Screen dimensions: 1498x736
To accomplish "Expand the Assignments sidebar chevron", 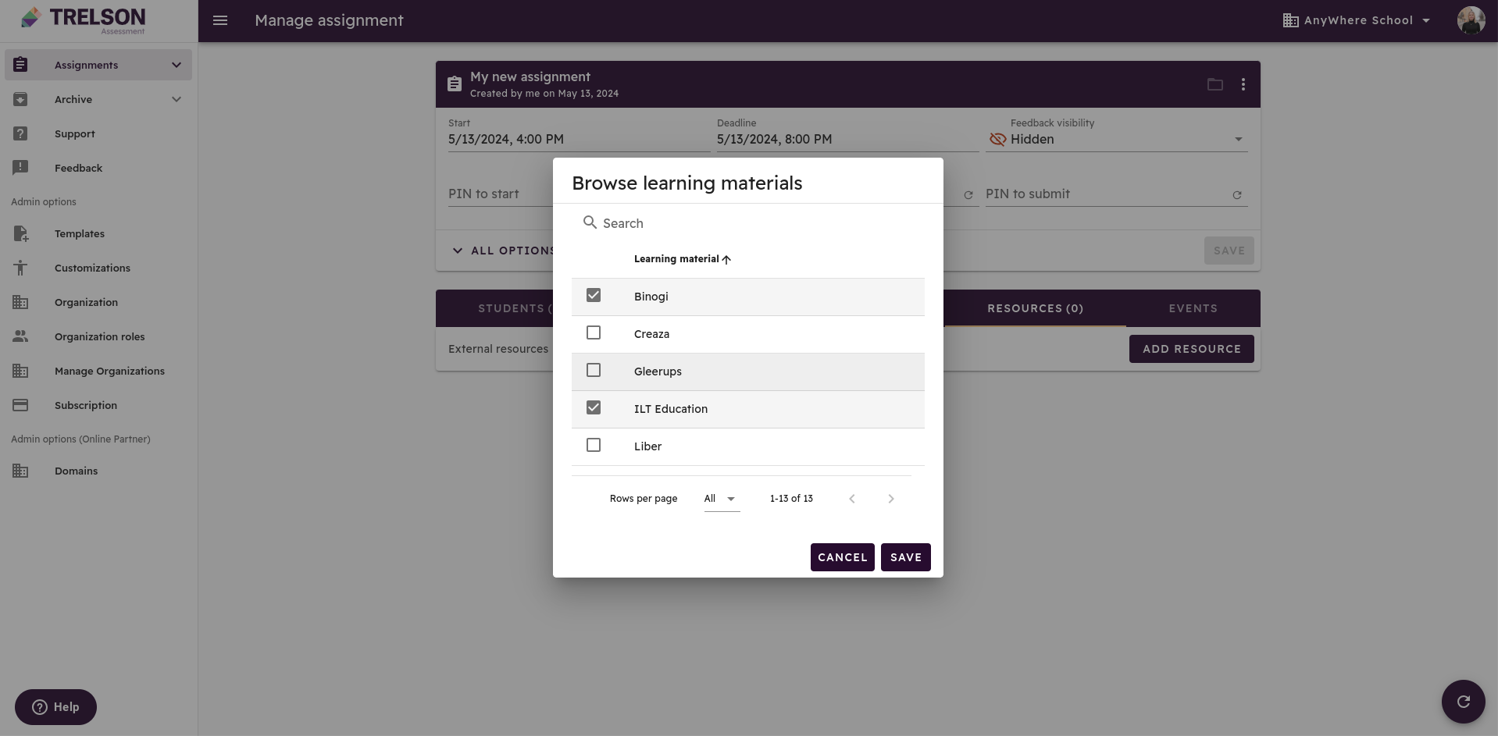I will 177,65.
